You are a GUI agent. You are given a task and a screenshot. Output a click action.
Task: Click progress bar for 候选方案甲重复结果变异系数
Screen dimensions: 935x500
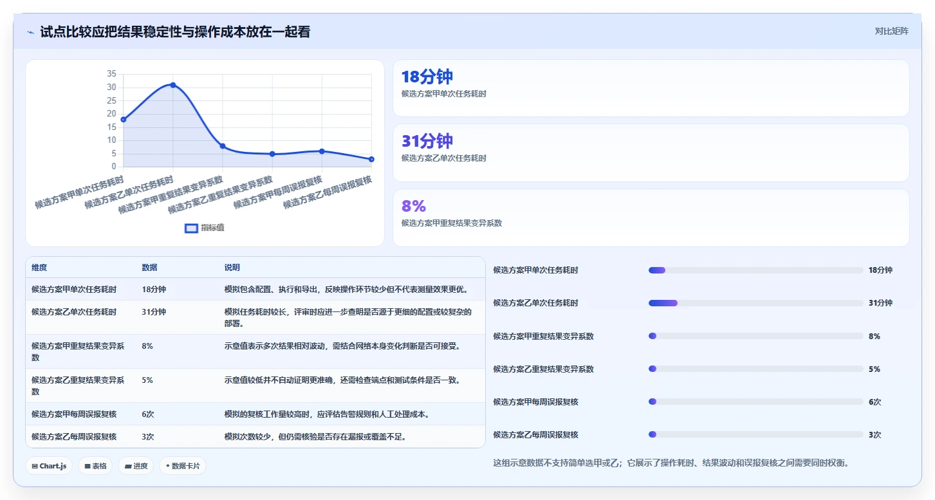tap(755, 336)
